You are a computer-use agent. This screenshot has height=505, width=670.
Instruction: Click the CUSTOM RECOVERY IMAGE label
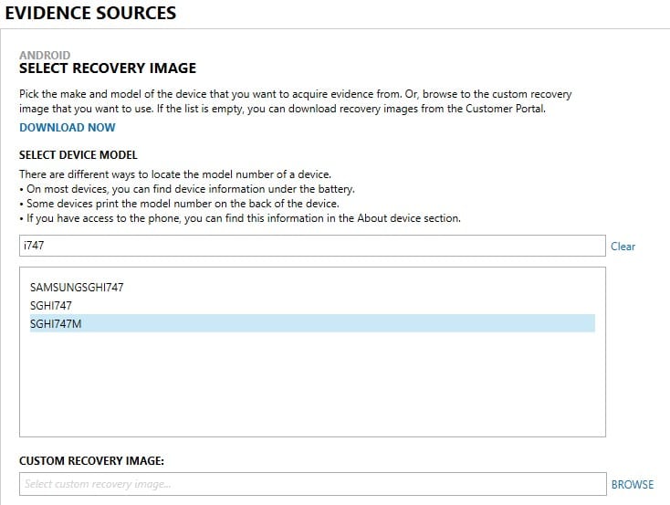coord(91,460)
